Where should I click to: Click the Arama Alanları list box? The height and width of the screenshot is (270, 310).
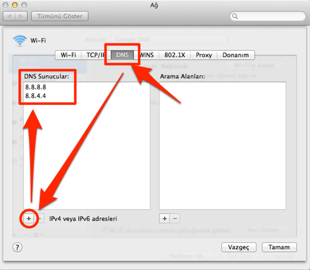coord(223,146)
